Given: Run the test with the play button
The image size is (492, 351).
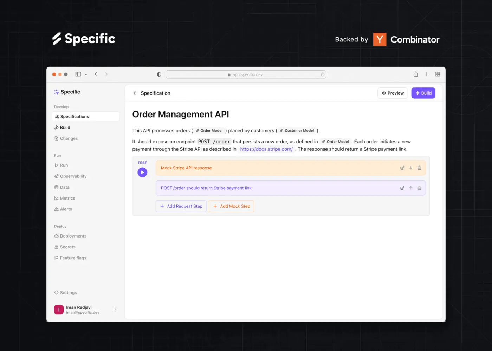Looking at the screenshot, I should 142,173.
